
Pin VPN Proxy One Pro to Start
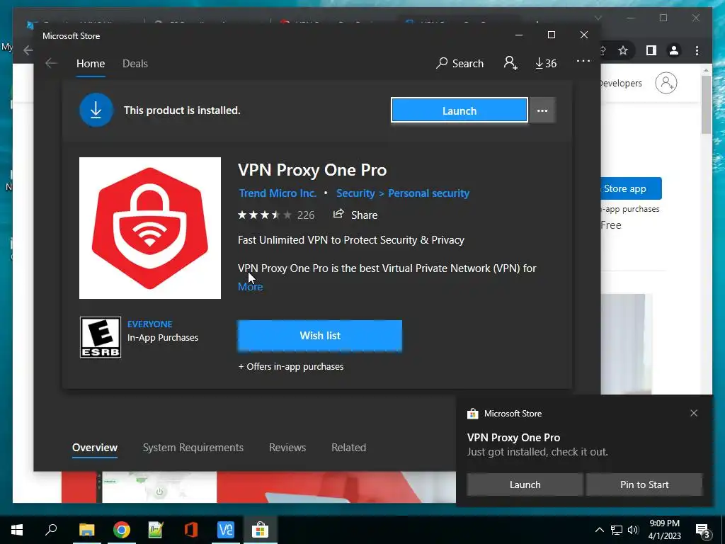click(644, 484)
